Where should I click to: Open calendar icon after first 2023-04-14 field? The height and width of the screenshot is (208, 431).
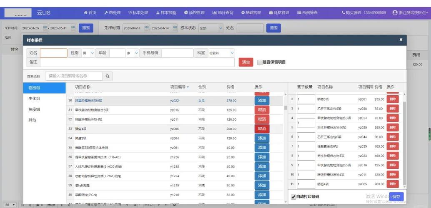coord(147,28)
